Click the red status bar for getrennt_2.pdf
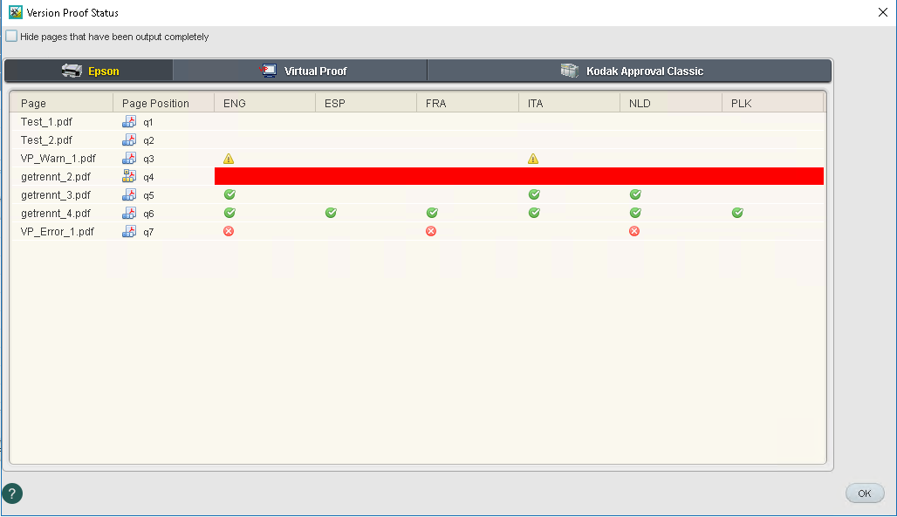Screen dimensions: 897x517 (518, 177)
